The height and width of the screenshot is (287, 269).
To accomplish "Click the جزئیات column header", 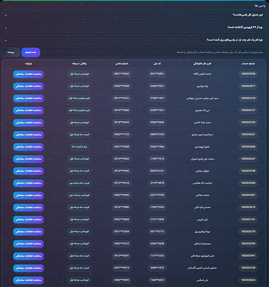I will [29, 64].
